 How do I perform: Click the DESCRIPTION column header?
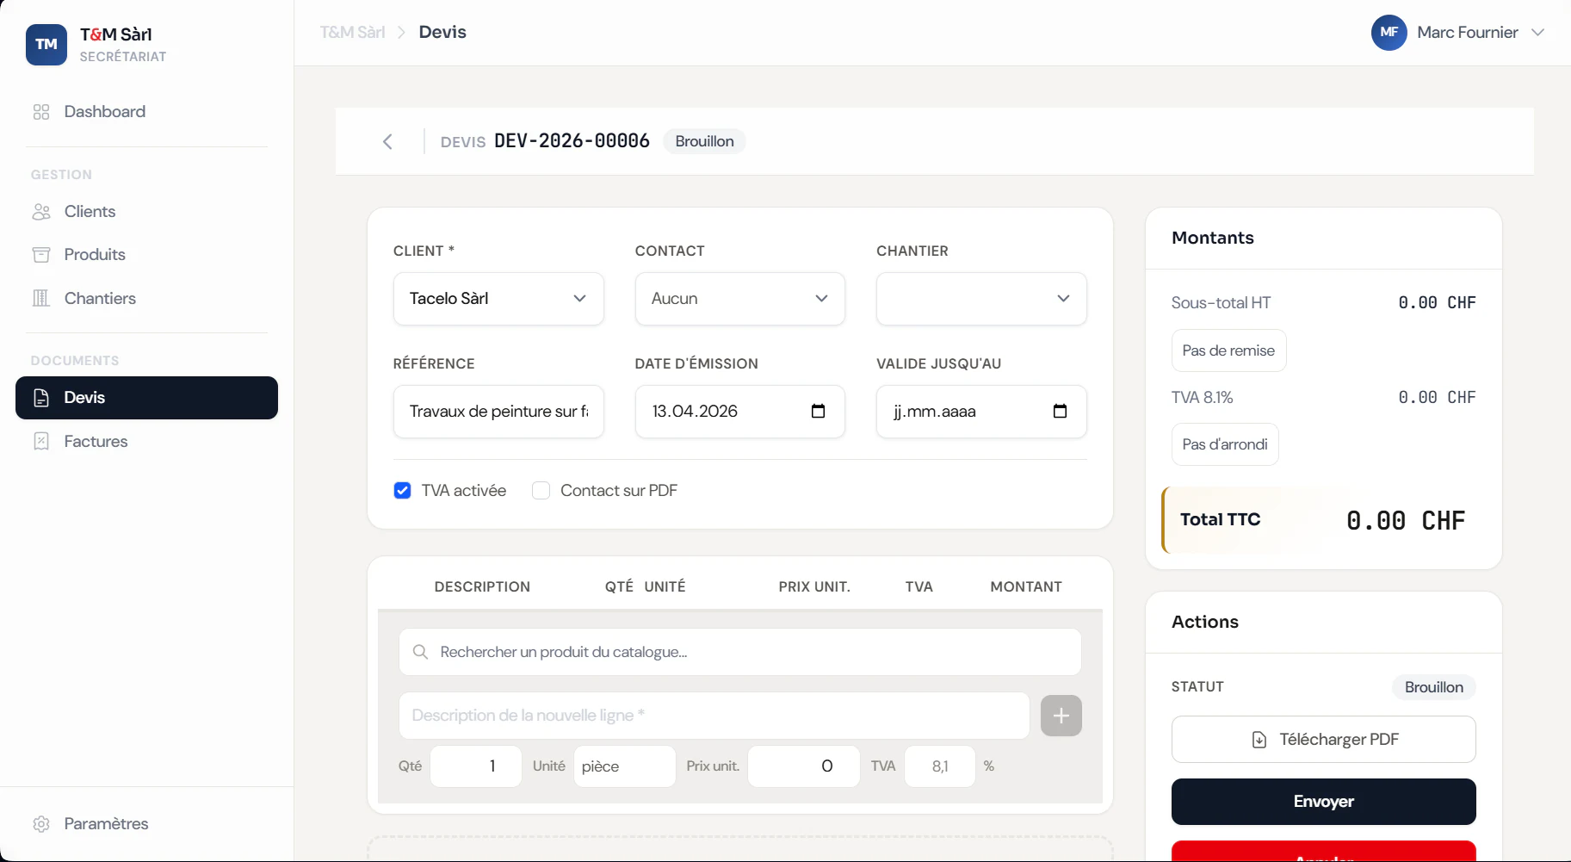(x=482, y=587)
